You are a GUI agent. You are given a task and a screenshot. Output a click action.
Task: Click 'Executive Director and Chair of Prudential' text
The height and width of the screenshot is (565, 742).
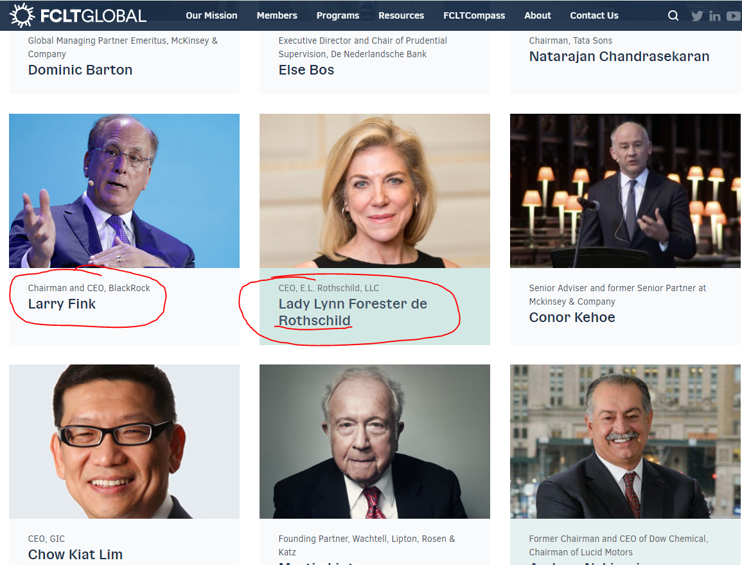tap(362, 48)
